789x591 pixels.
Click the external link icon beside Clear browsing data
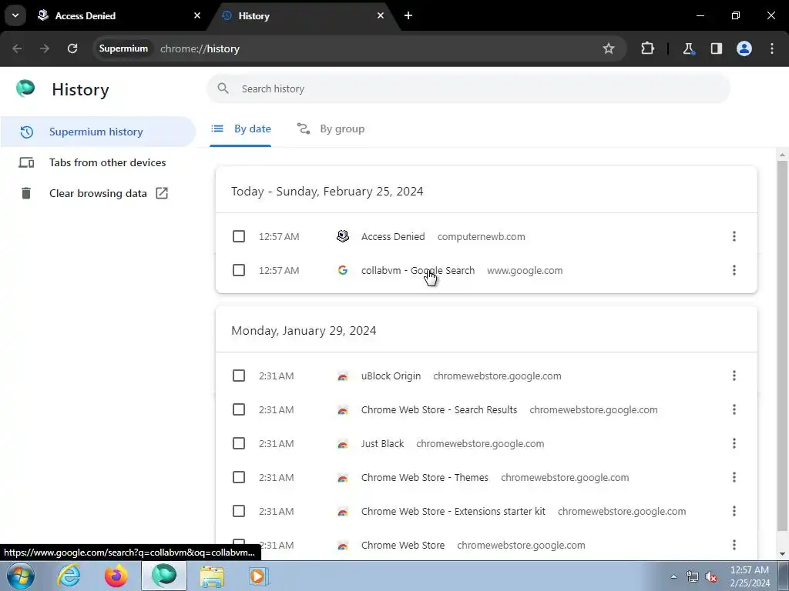click(x=162, y=193)
